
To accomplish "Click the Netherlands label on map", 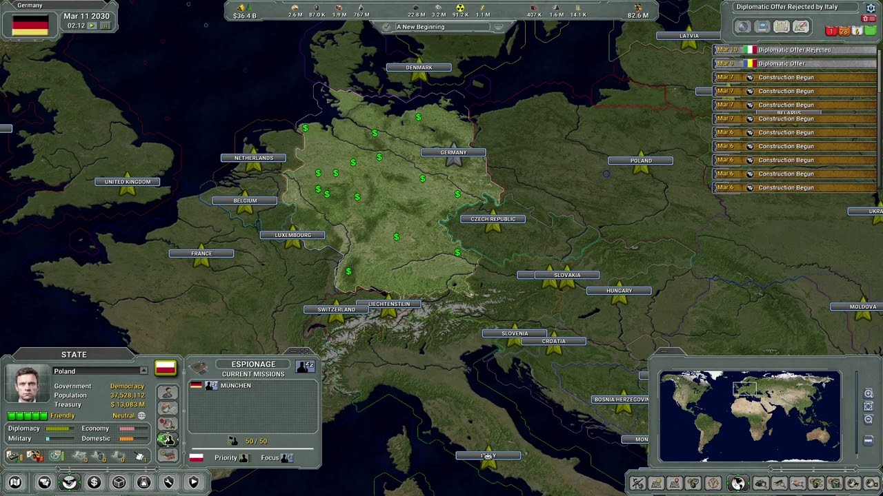I will (x=254, y=158).
